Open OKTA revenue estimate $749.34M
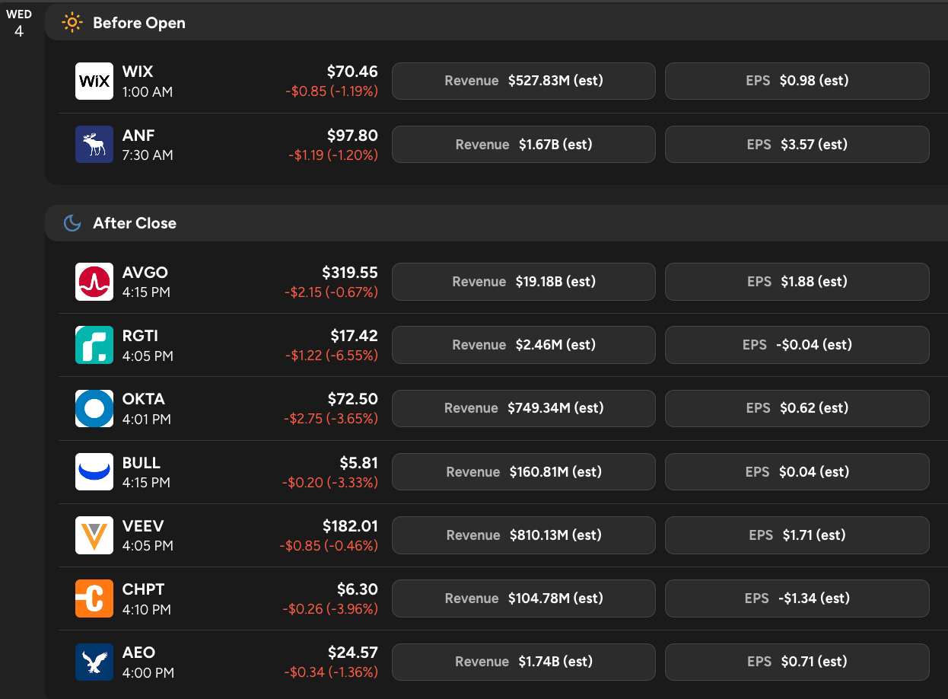The image size is (948, 699). click(x=523, y=408)
